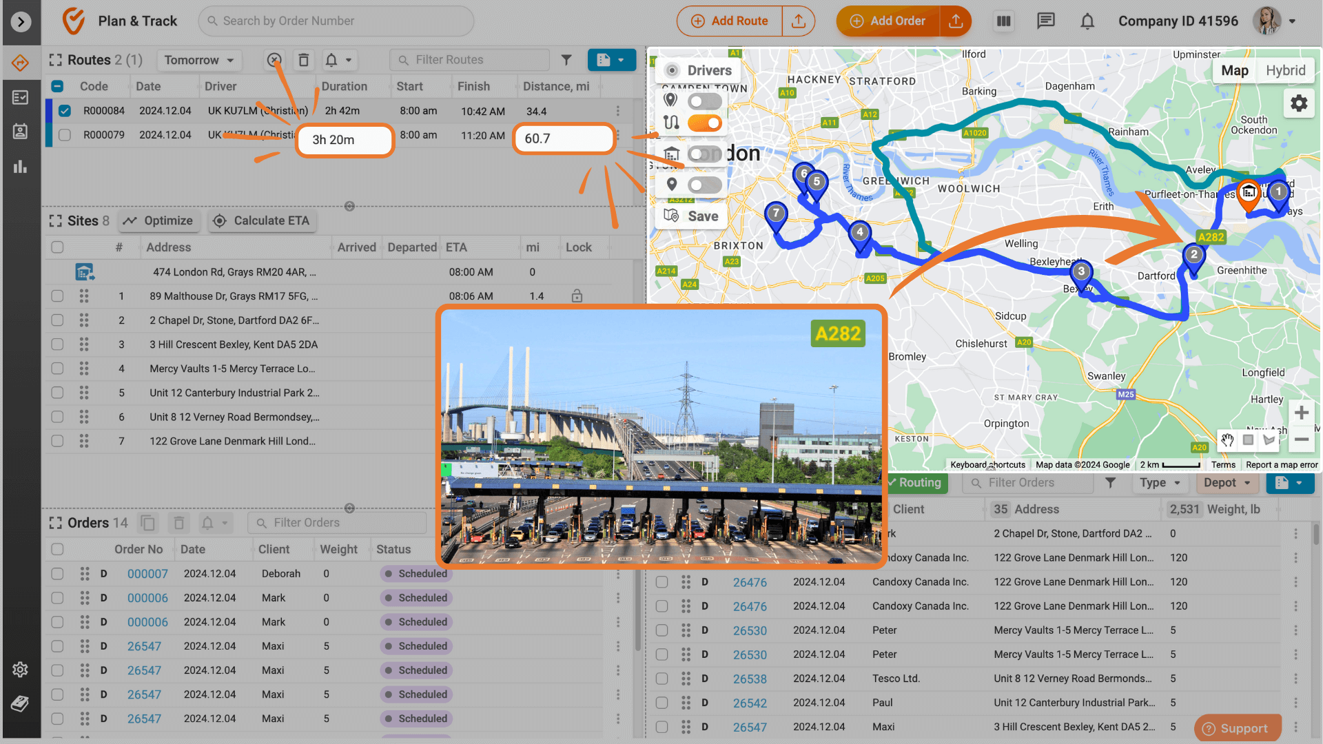Enable the single pin toggle above Save

[x=705, y=185]
